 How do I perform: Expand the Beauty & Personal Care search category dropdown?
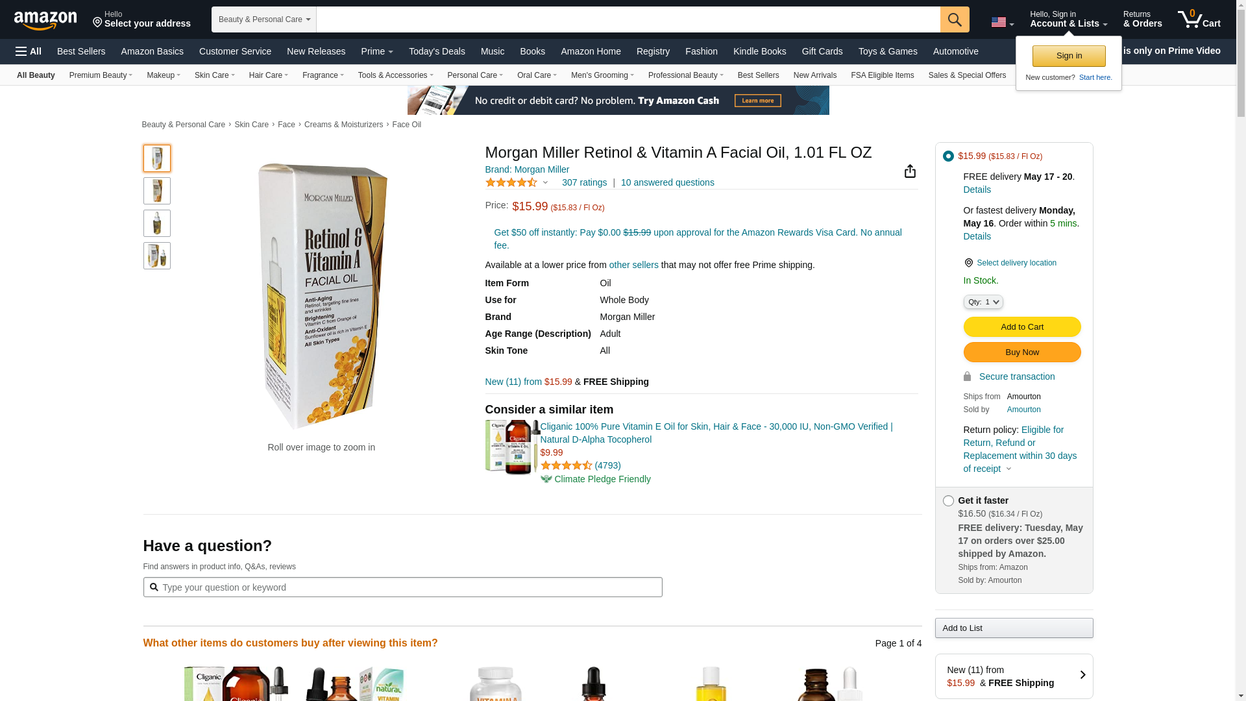[x=264, y=19]
